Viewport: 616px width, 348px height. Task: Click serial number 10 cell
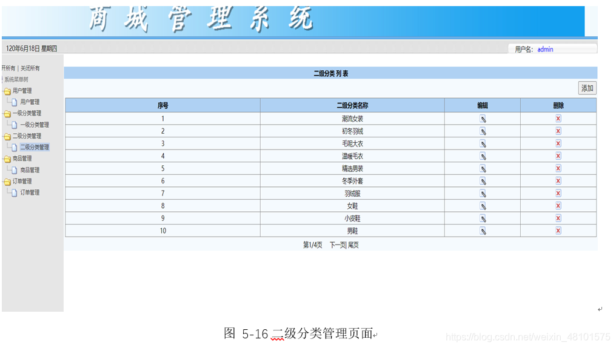162,231
